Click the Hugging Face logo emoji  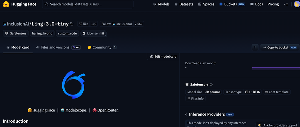6,4
